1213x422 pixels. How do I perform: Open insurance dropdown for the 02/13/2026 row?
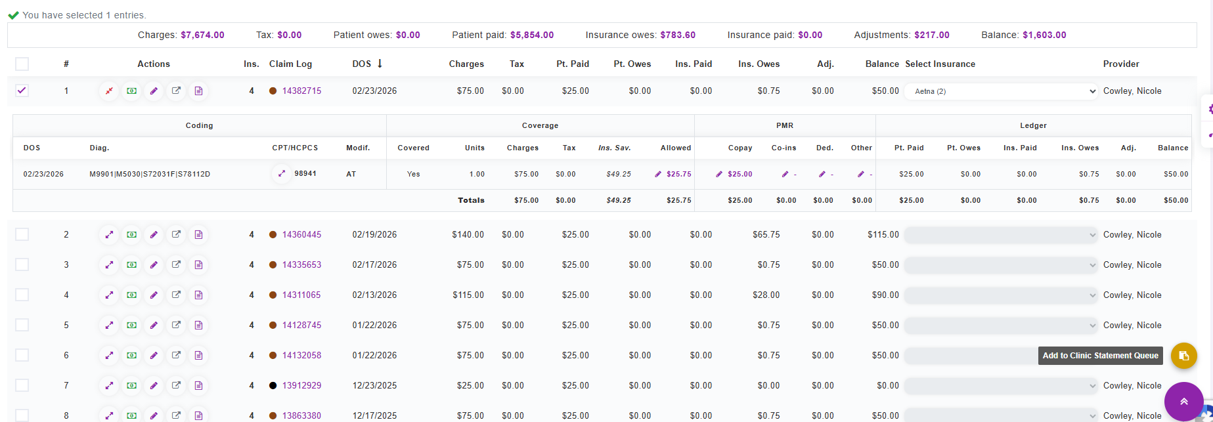coord(1001,295)
